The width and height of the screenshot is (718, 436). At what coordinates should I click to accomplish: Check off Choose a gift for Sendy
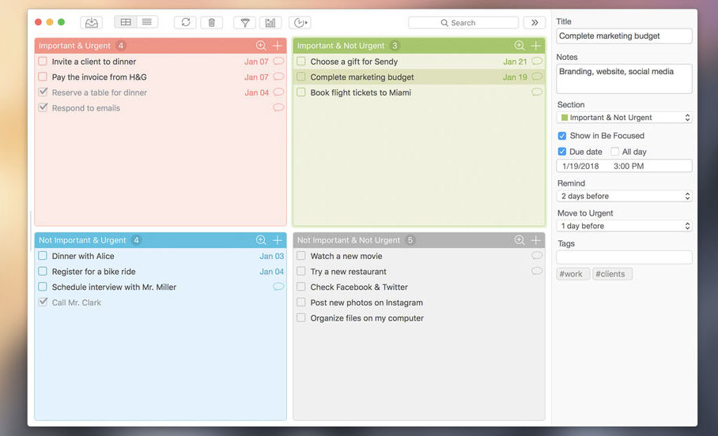[300, 61]
